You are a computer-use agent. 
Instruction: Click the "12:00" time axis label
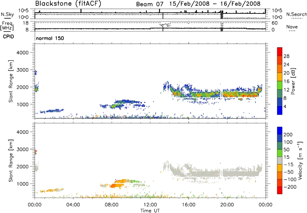tap(150, 205)
